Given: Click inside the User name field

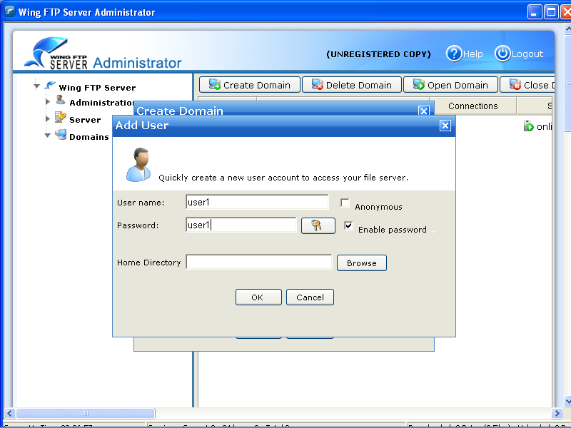Looking at the screenshot, I should 256,201.
